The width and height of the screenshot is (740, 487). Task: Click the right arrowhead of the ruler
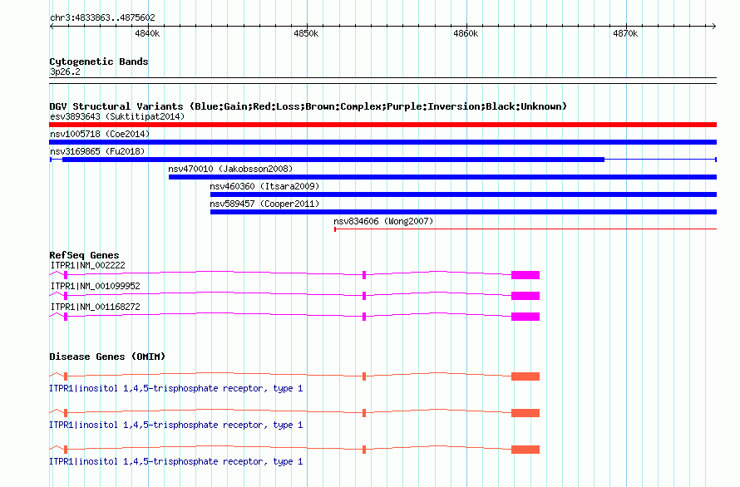pos(714,26)
